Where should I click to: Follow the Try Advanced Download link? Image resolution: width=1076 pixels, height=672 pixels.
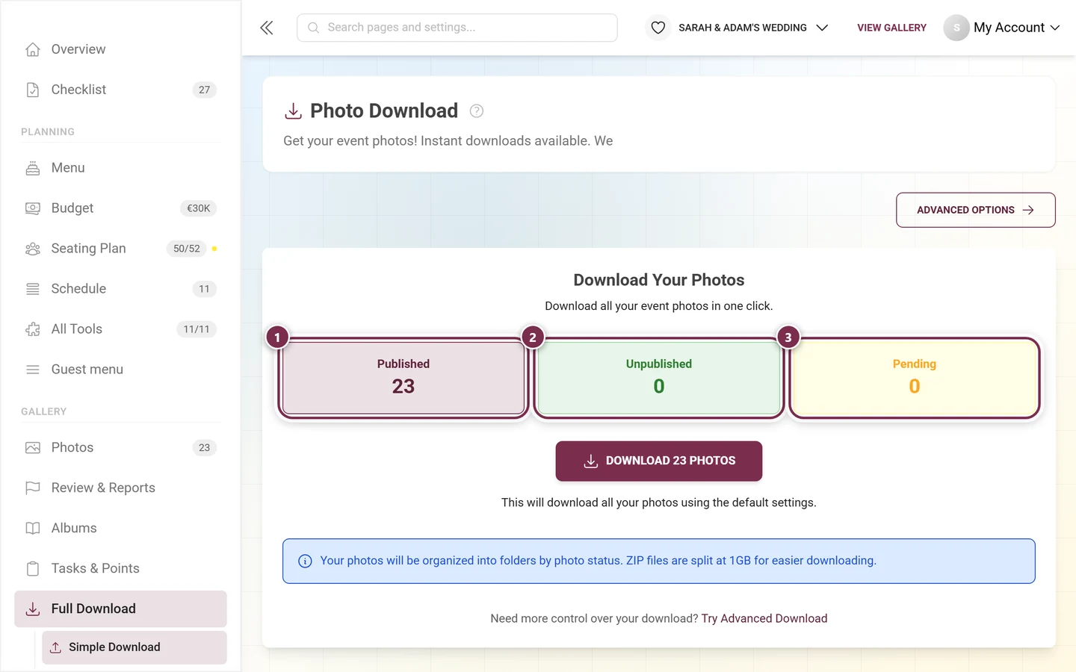click(x=764, y=618)
